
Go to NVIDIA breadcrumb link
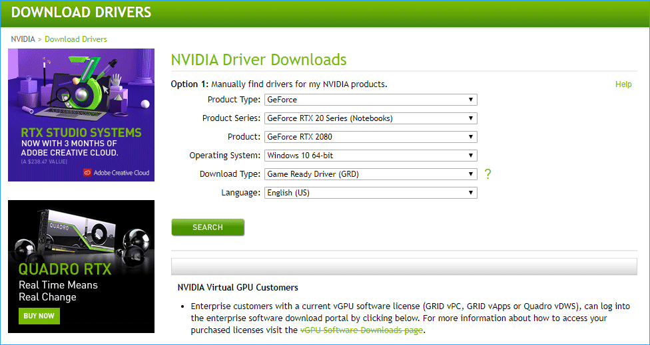[x=23, y=39]
